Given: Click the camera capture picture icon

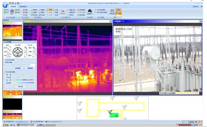Looking at the screenshot, I should [x=90, y=11].
